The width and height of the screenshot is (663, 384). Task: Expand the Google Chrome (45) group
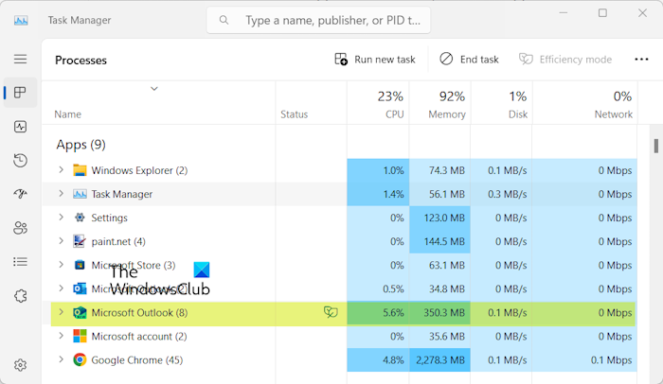click(61, 359)
